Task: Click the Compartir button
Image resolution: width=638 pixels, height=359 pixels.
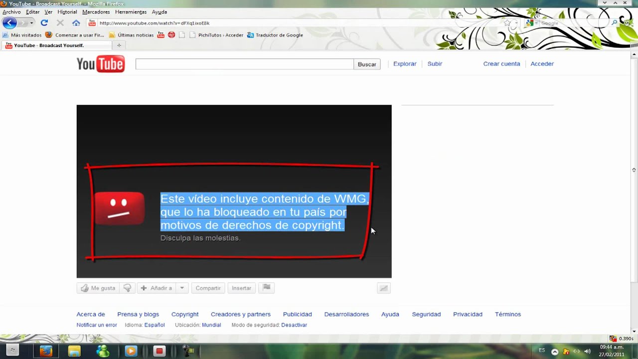Action: [x=208, y=288]
